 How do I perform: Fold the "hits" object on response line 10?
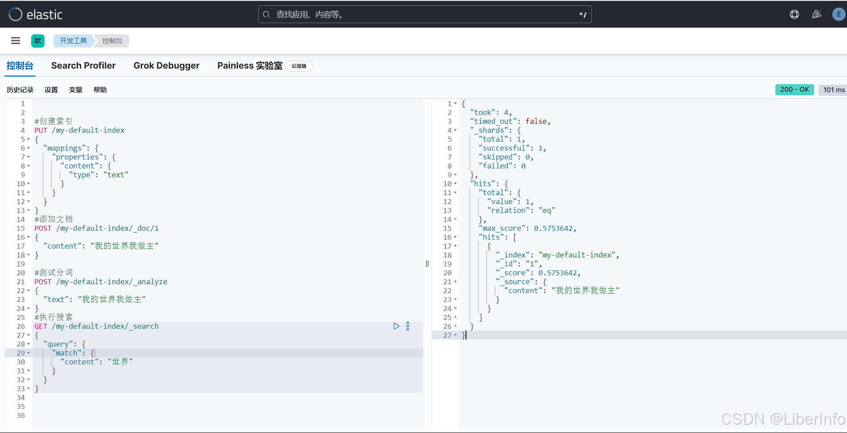coord(455,184)
